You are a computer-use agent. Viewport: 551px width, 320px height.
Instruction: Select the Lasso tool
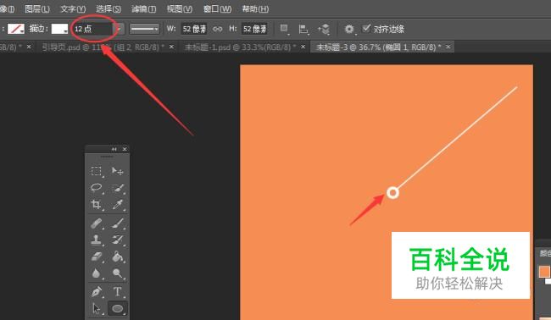tap(97, 187)
